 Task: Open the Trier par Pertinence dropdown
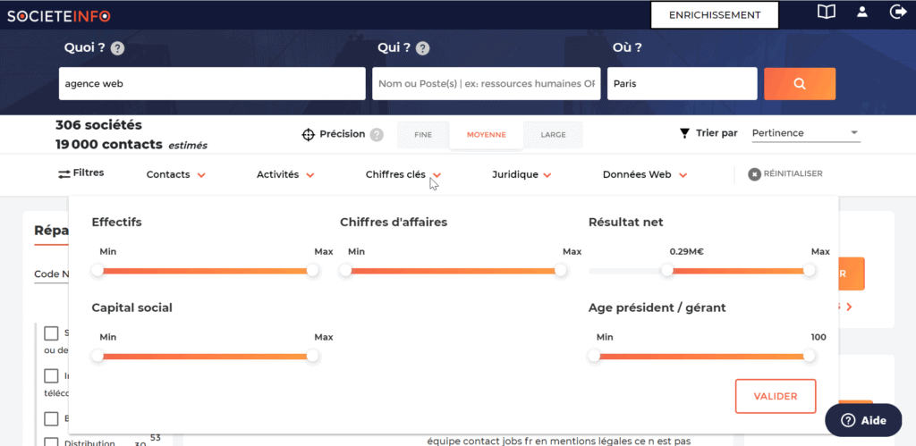click(x=805, y=133)
